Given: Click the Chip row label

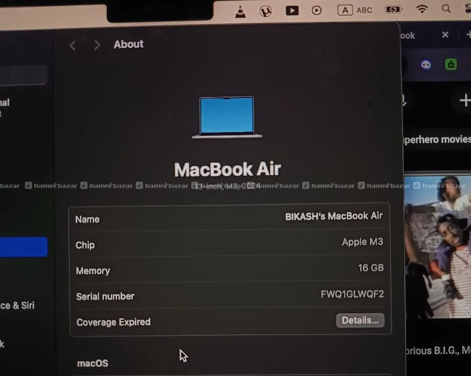Looking at the screenshot, I should (85, 245).
